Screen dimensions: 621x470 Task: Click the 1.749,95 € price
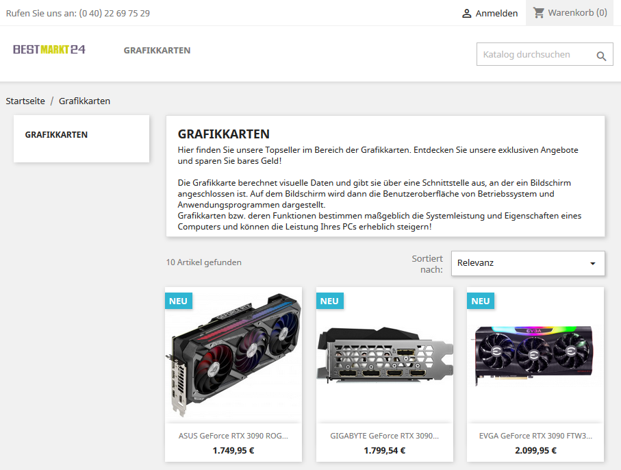point(233,451)
